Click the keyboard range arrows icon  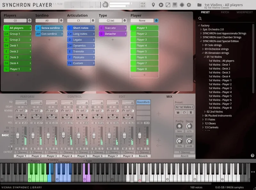coord(253,172)
